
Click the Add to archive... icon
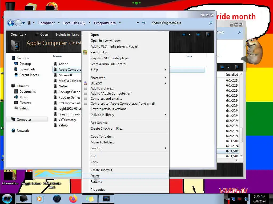tap(86, 88)
